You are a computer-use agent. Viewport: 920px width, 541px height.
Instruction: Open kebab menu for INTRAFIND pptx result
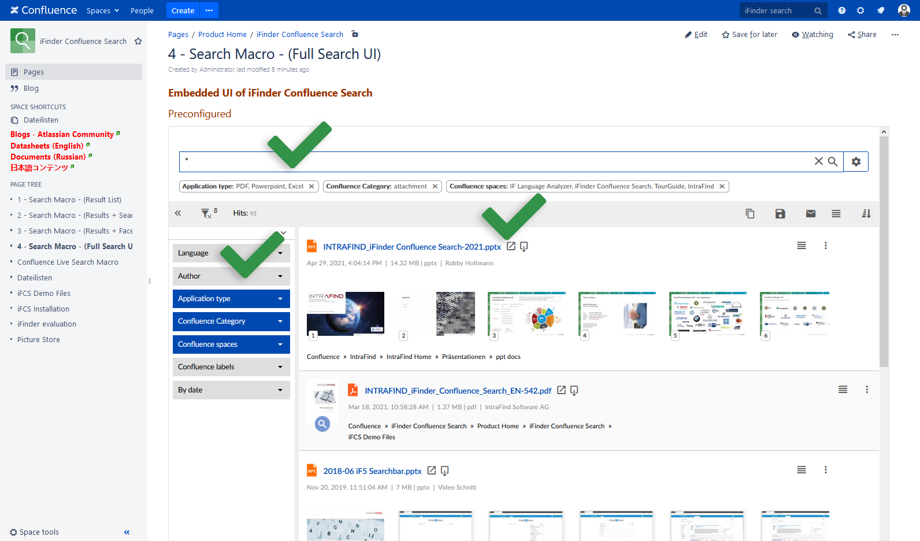(x=826, y=246)
